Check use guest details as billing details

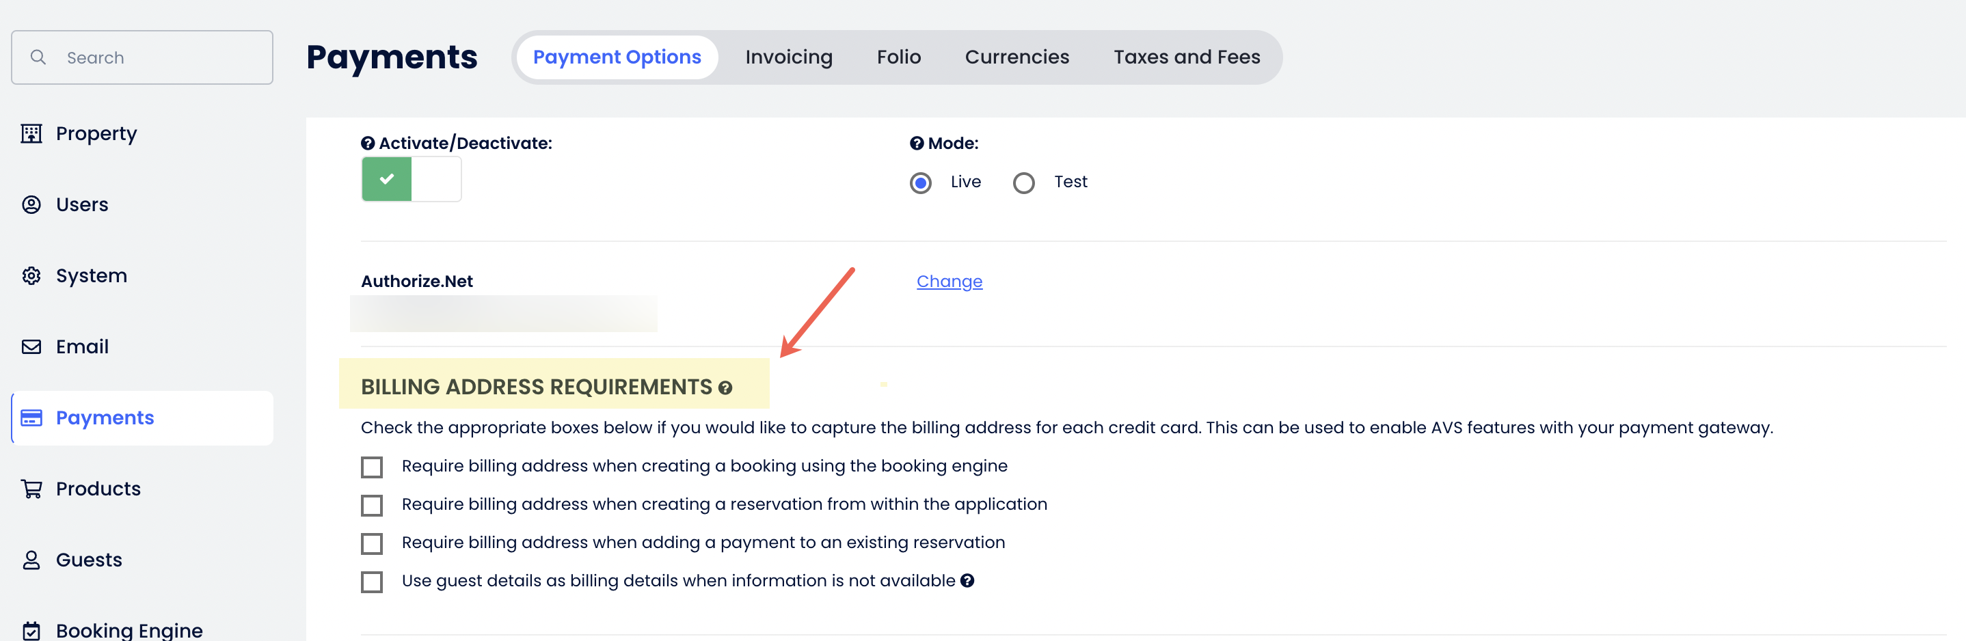(x=372, y=582)
